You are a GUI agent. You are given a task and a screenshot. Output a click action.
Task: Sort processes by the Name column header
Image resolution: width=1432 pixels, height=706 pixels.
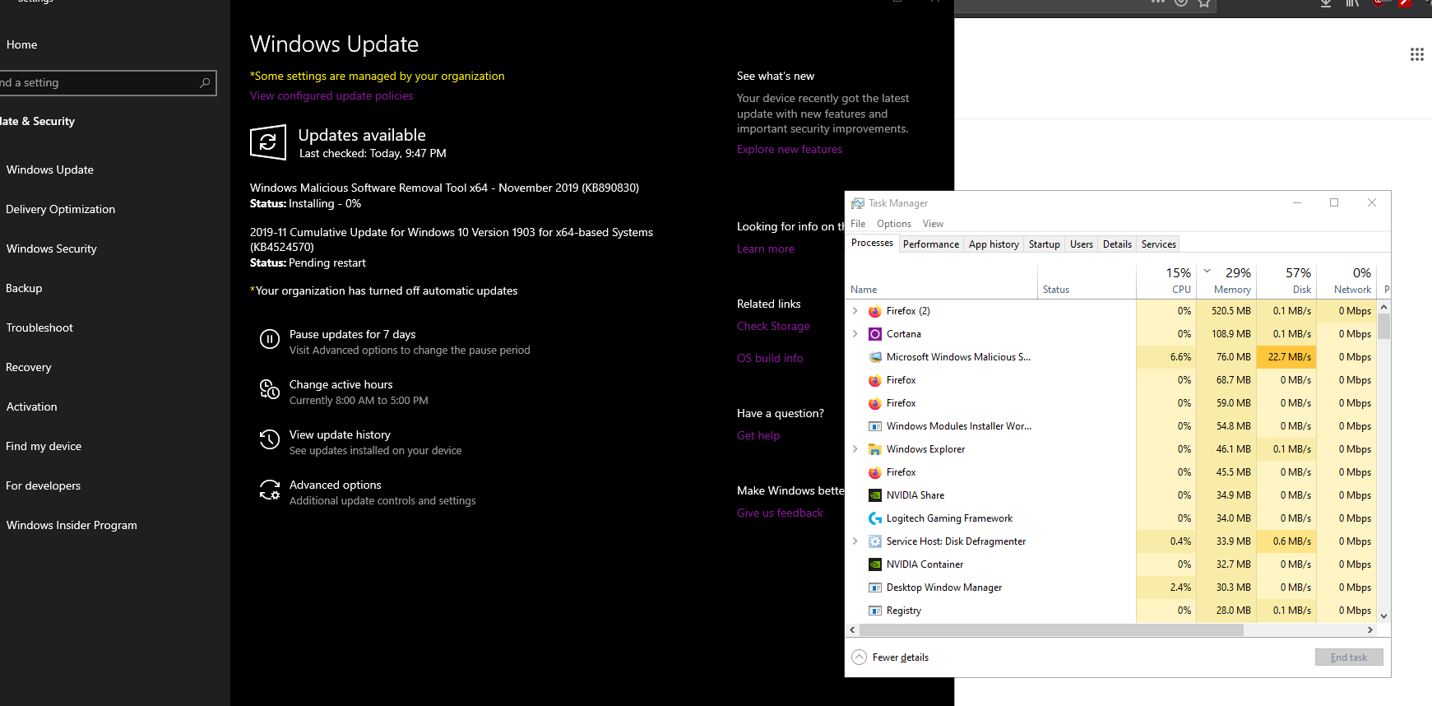(943, 281)
